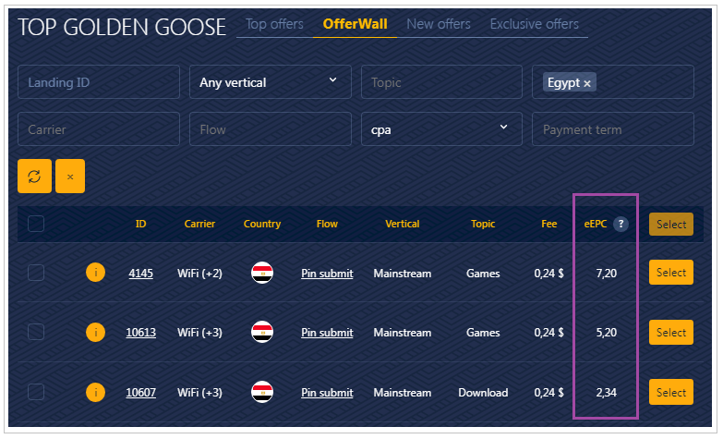Toggle the select-all checkbox in table header

[36, 224]
